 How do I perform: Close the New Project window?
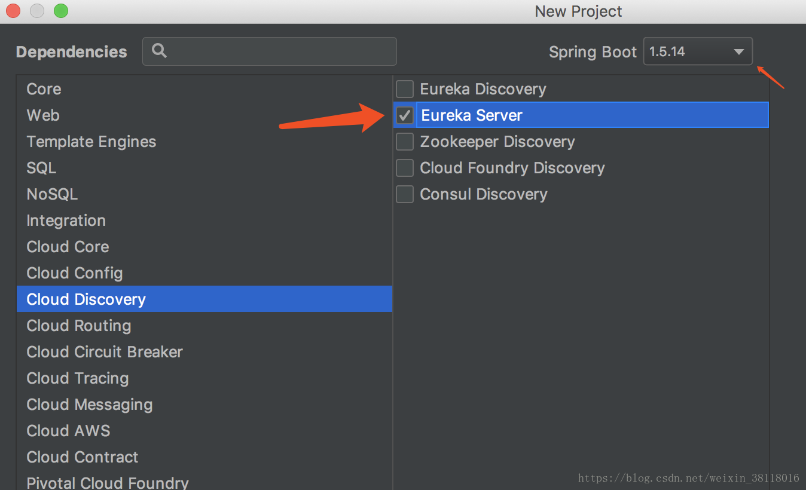(13, 11)
